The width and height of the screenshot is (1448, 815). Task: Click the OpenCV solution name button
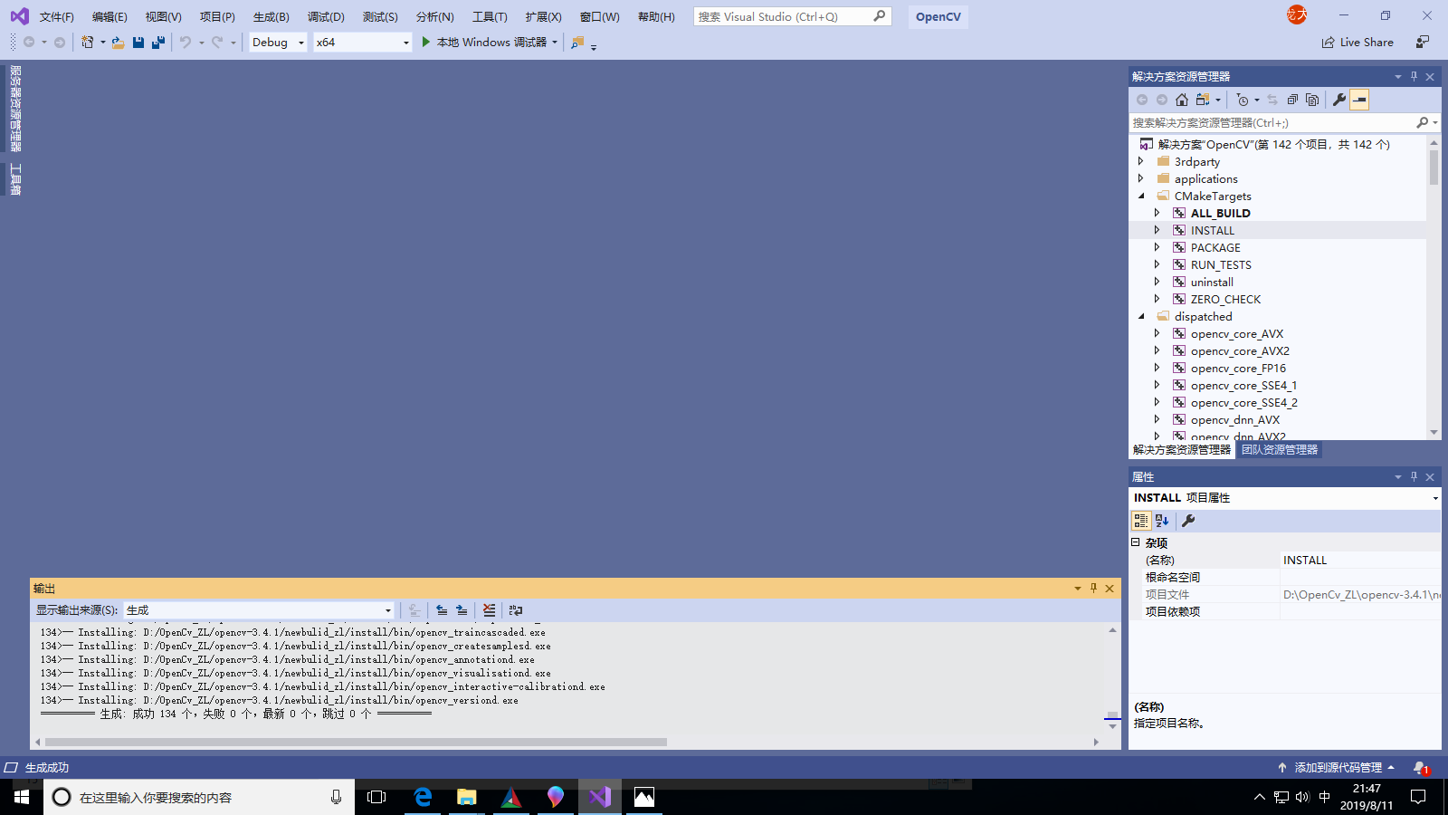(938, 16)
